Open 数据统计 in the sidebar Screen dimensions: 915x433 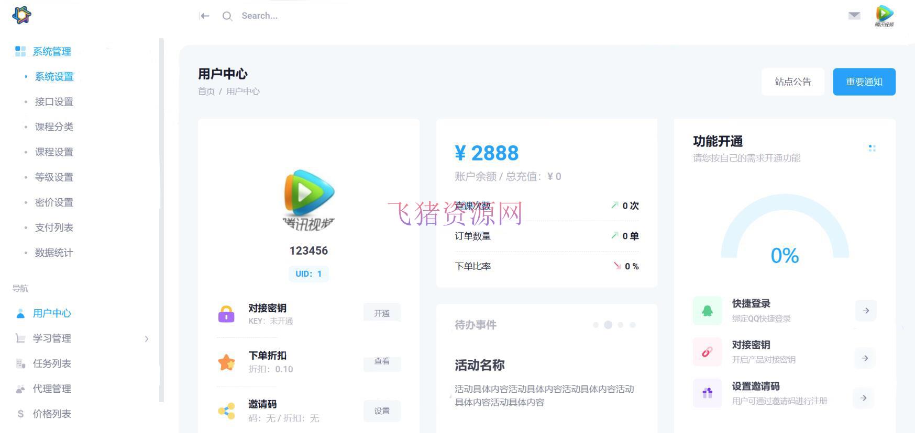(x=54, y=253)
